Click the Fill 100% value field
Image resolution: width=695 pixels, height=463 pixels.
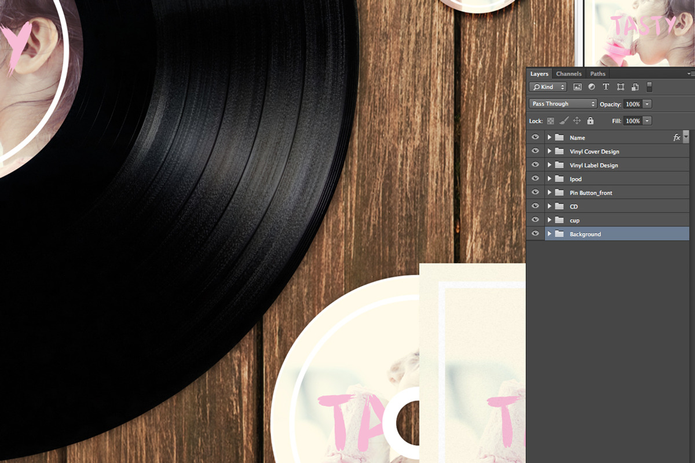pos(633,121)
